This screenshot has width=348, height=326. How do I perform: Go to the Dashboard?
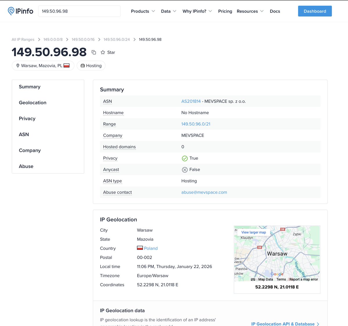coord(315,11)
